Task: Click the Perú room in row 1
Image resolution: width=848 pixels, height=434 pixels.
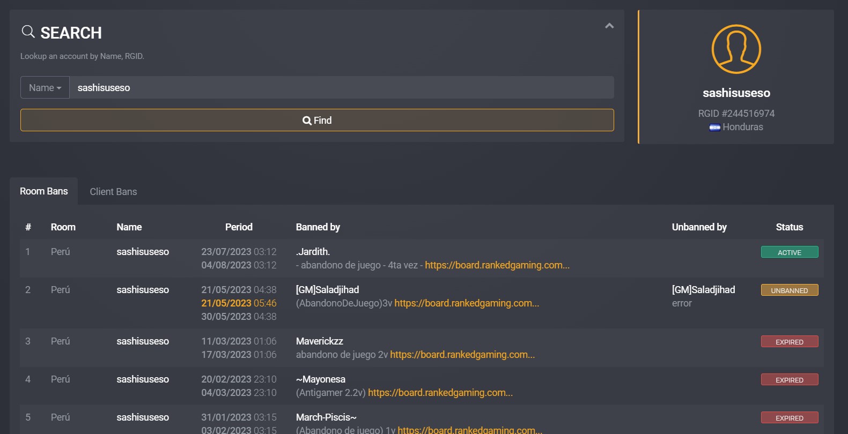Action: click(61, 252)
